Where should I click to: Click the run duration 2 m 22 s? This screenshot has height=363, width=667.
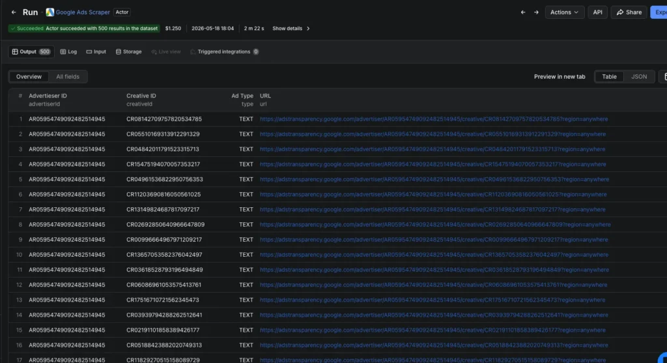pos(254,29)
